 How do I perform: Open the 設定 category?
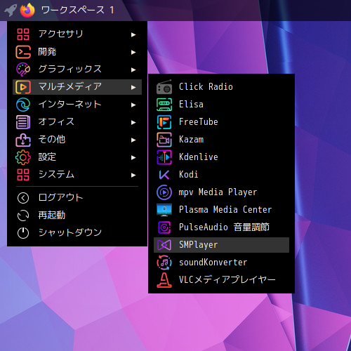point(77,157)
